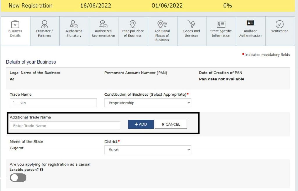Click the CANCEL button
Screen dimensions: 298x191
171,124
